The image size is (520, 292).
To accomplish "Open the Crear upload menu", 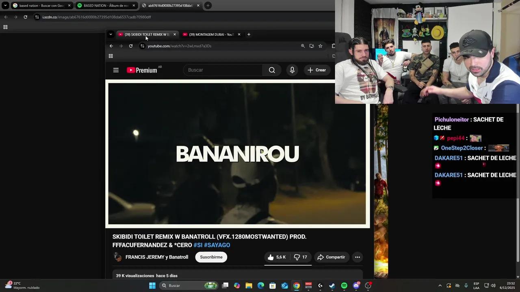I will [x=316, y=70].
